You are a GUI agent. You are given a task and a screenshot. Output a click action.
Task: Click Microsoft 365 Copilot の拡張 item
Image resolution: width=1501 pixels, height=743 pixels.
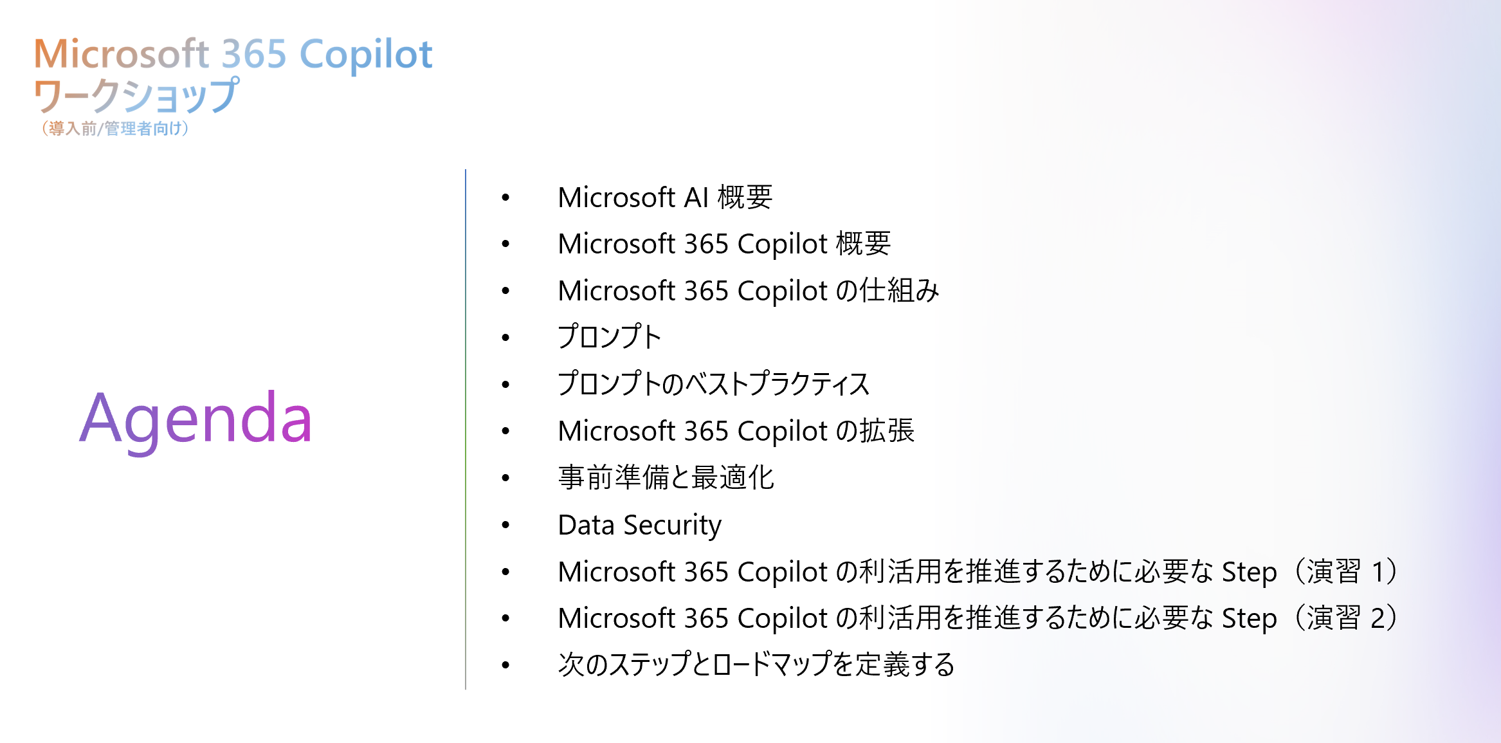736,431
